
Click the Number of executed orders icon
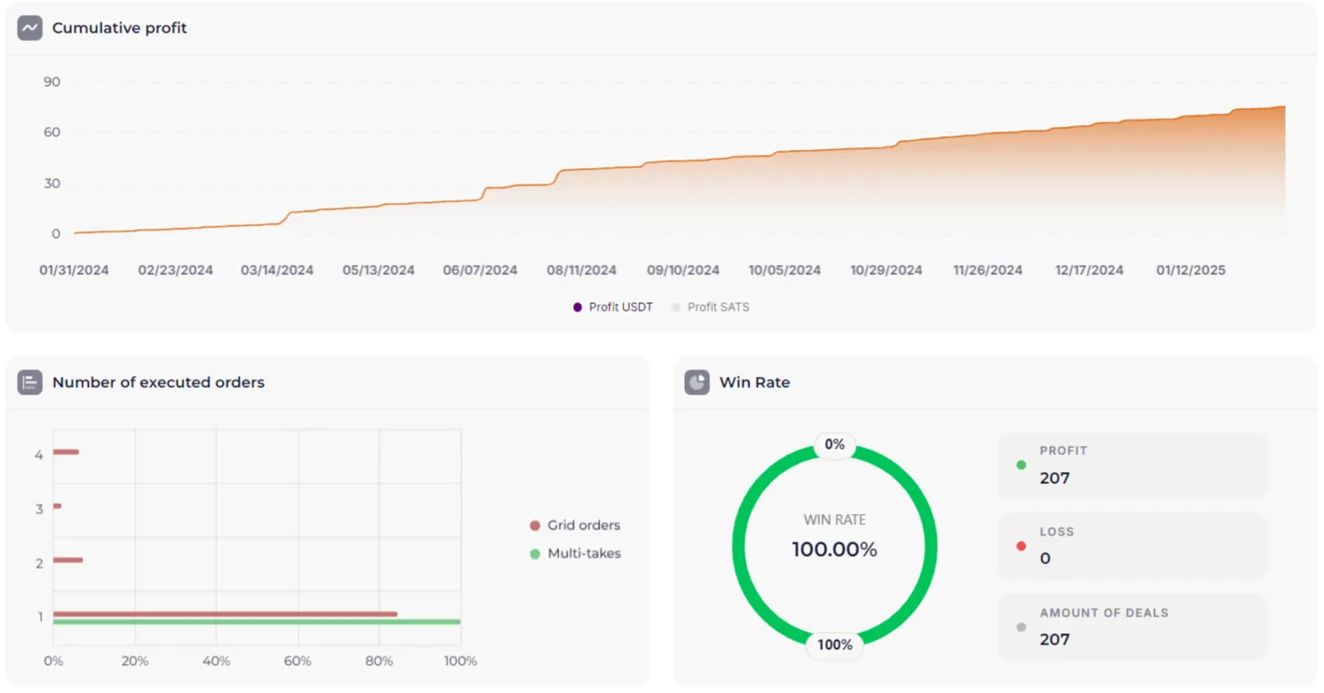30,382
